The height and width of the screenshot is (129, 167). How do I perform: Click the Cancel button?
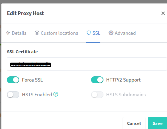pos(134,123)
